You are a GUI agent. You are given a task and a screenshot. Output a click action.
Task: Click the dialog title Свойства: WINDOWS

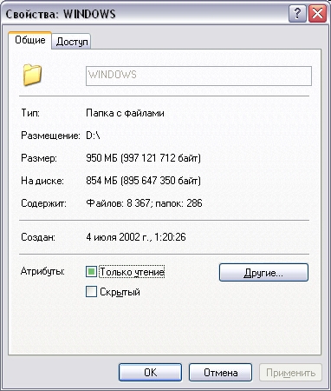point(61,14)
